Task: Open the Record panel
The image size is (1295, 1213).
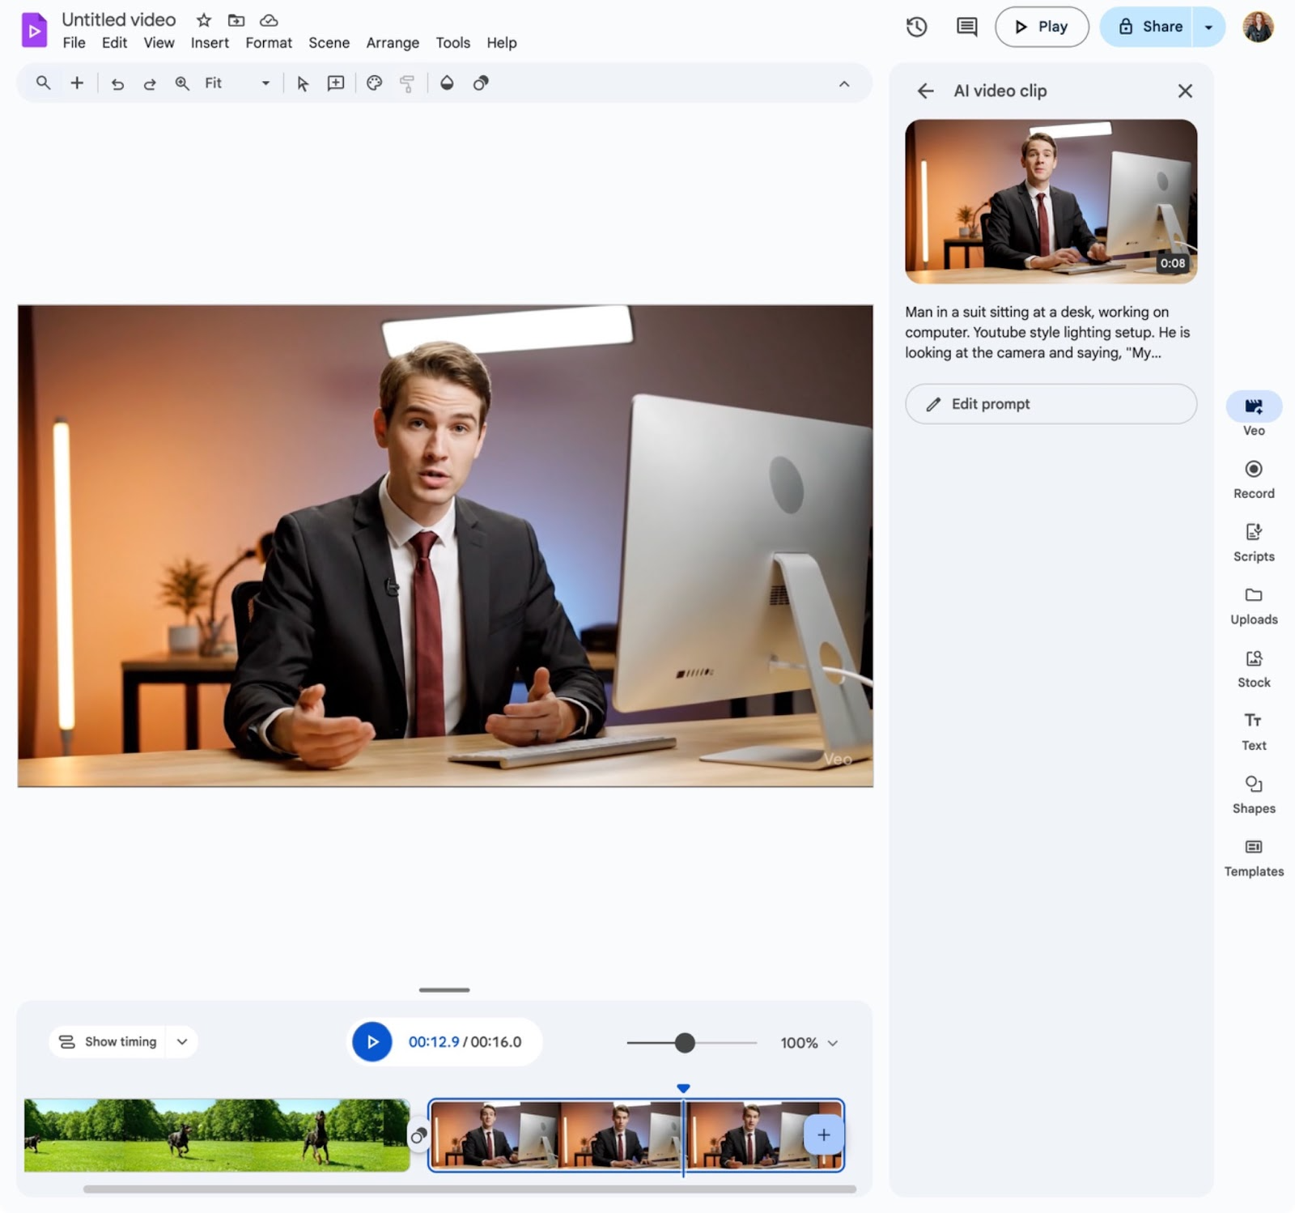Action: [1253, 478]
